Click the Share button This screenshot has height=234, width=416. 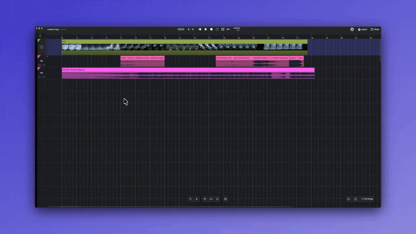click(375, 29)
